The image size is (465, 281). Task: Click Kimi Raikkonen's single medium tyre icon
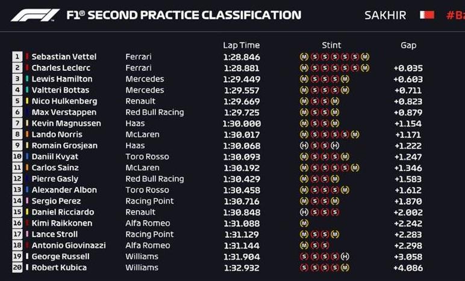click(304, 223)
